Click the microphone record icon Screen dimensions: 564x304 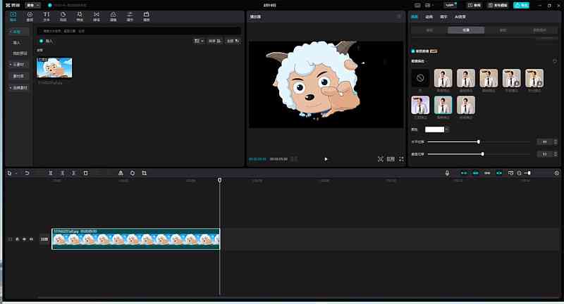tap(447, 173)
